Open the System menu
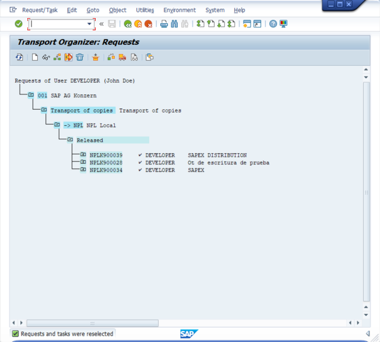The height and width of the screenshot is (342, 380). [215, 10]
